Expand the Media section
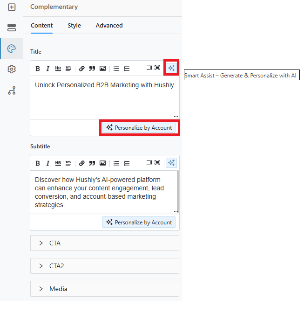This screenshot has height=320, width=304. [x=105, y=289]
